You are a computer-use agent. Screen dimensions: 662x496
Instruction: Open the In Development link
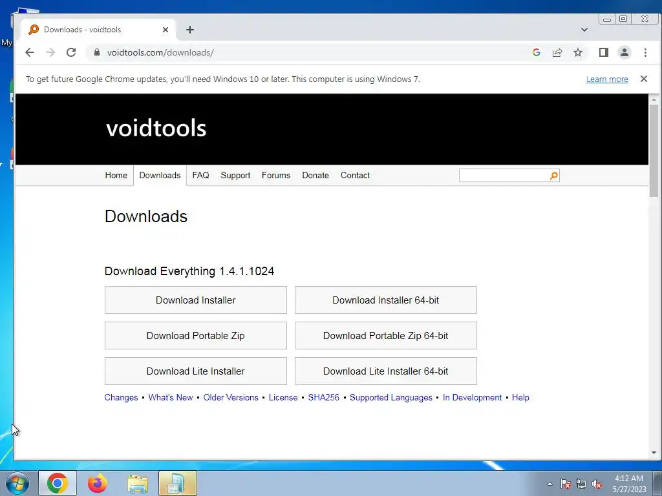tap(473, 397)
